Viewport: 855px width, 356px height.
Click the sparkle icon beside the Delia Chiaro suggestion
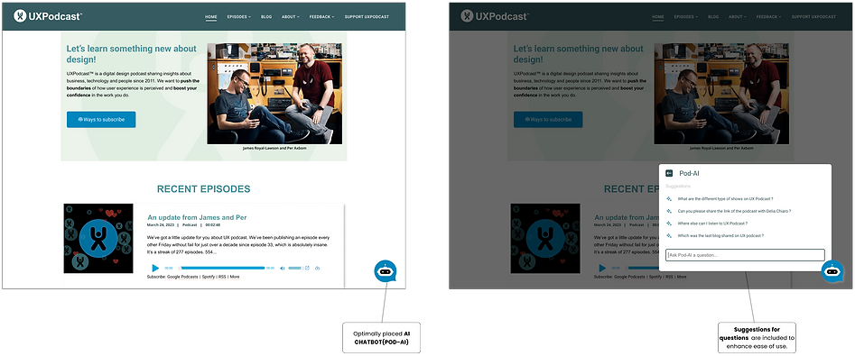coord(669,211)
